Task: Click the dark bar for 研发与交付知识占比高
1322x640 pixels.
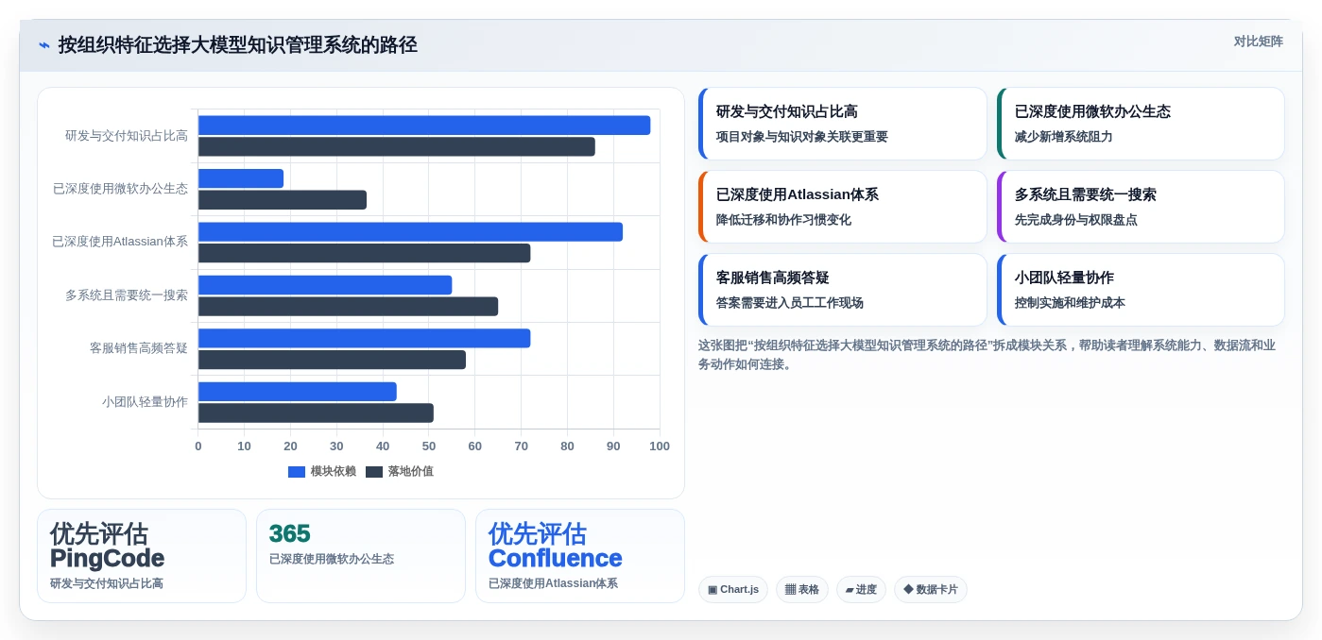Action: [x=397, y=146]
